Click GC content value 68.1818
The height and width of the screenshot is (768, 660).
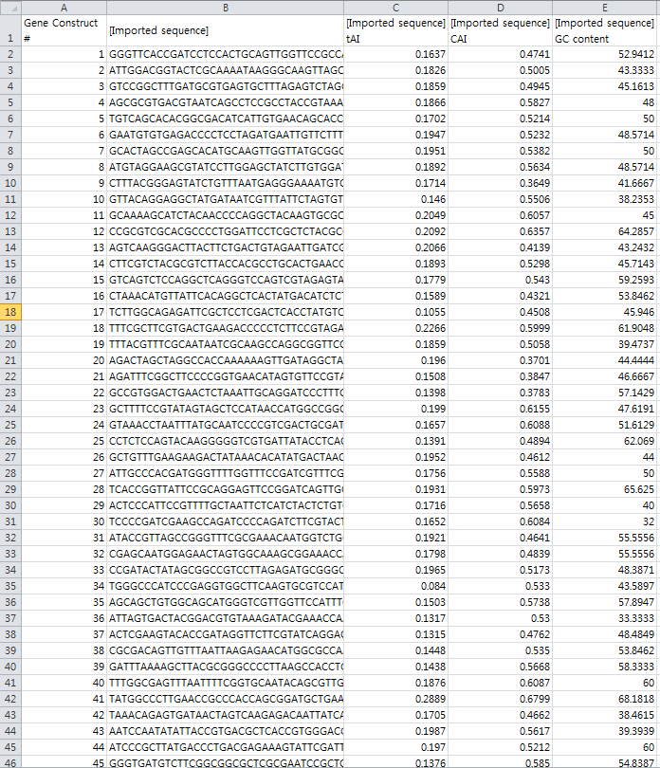coord(605,699)
